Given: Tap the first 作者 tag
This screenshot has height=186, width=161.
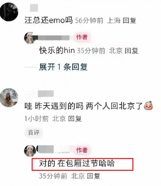Looking at the screenshot, I should tap(82, 37).
